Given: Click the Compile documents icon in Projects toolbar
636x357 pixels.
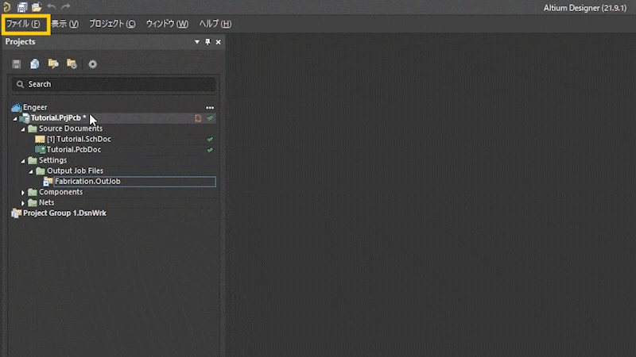Looking at the screenshot, I should [35, 64].
